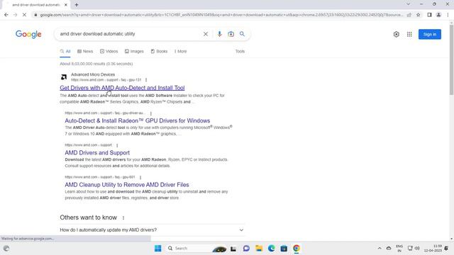Viewport: 454px width, 255px height.
Task: Open AMD Drivers and Support link
Action: pyautogui.click(x=97, y=153)
